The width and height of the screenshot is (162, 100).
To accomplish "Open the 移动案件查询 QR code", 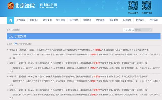I will tap(147, 5).
